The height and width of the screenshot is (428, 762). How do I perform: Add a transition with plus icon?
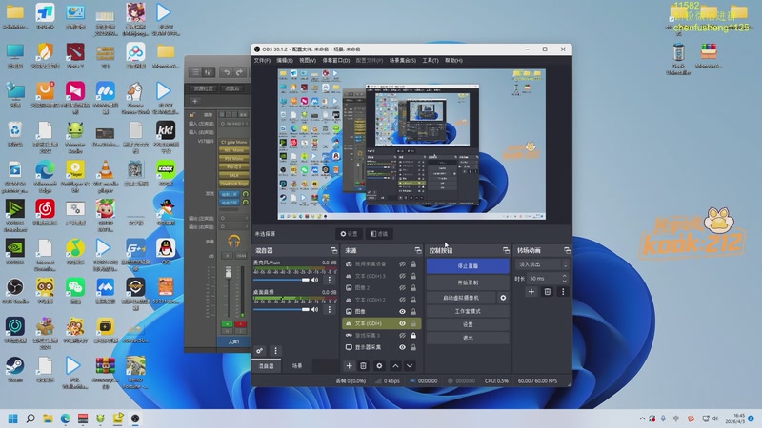coord(531,292)
